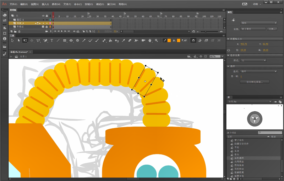Image resolution: width=284 pixels, height=181 pixels.
Task: Open the 修改(M) menu
Action: (x=56, y=4)
